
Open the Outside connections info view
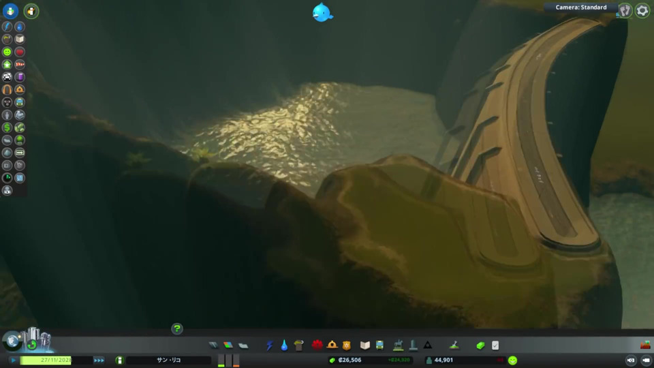20,114
